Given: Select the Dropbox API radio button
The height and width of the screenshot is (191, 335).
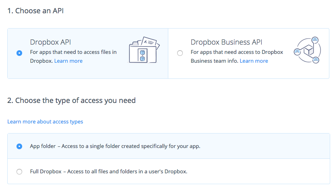Looking at the screenshot, I should pos(19,53).
